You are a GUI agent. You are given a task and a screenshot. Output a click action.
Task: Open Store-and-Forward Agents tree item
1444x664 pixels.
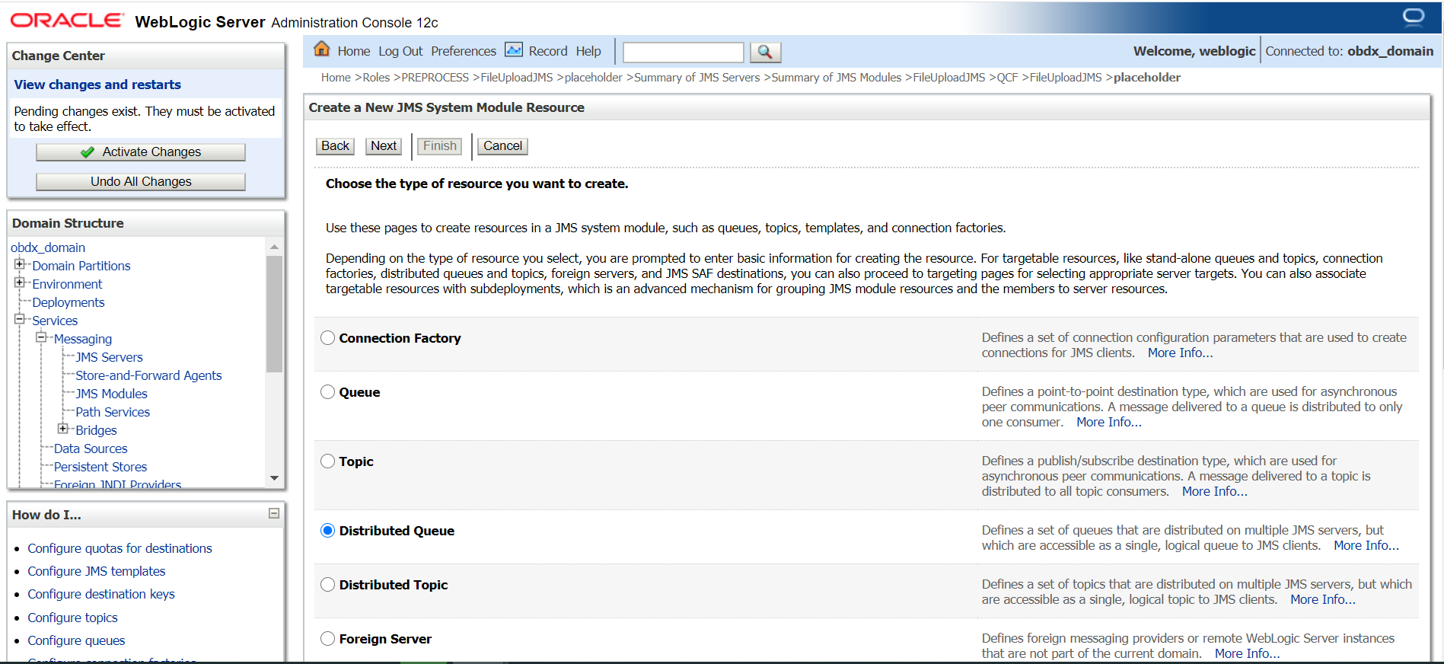click(148, 375)
